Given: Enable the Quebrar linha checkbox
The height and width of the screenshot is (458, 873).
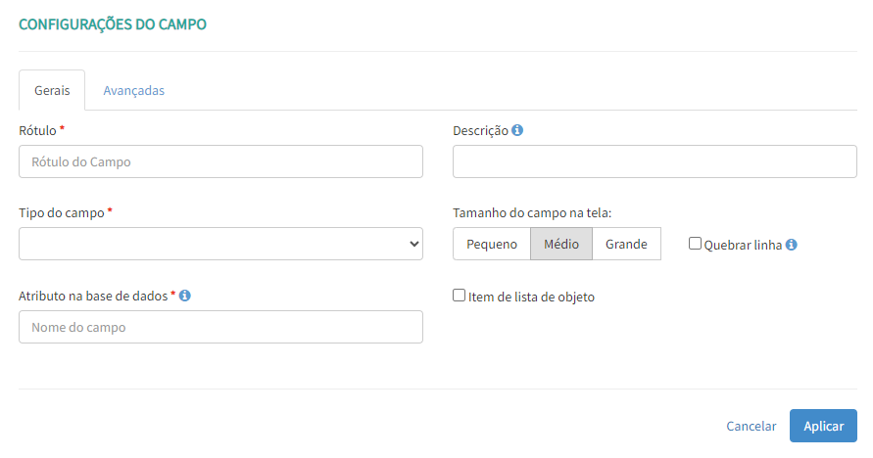Looking at the screenshot, I should tap(695, 244).
